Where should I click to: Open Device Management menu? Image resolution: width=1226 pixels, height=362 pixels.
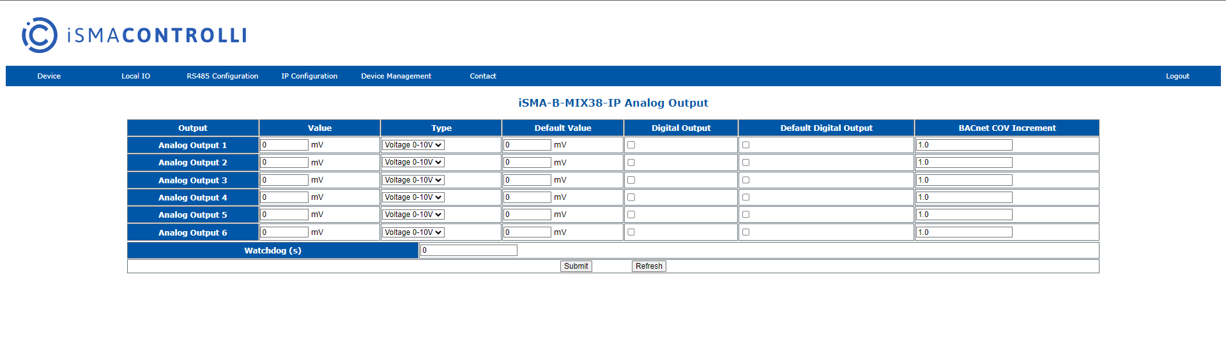tap(396, 76)
